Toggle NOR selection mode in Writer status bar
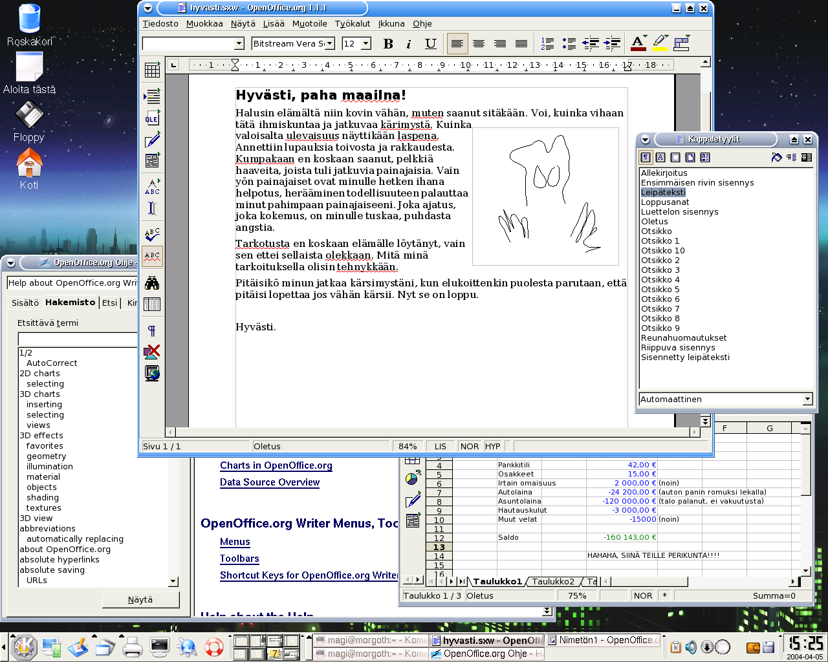This screenshot has height=662, width=828. coord(470,446)
